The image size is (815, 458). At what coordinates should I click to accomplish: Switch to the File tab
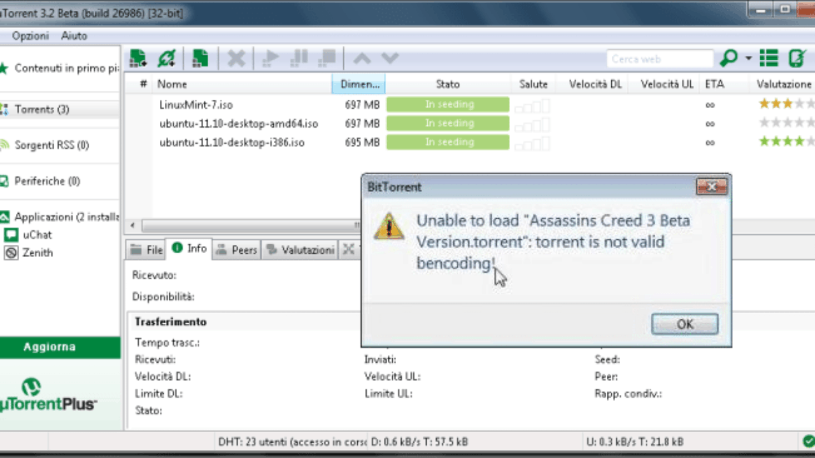(x=146, y=250)
